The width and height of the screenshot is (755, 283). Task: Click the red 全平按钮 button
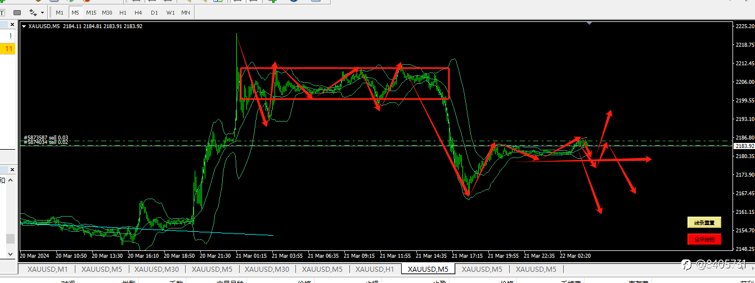coord(704,239)
